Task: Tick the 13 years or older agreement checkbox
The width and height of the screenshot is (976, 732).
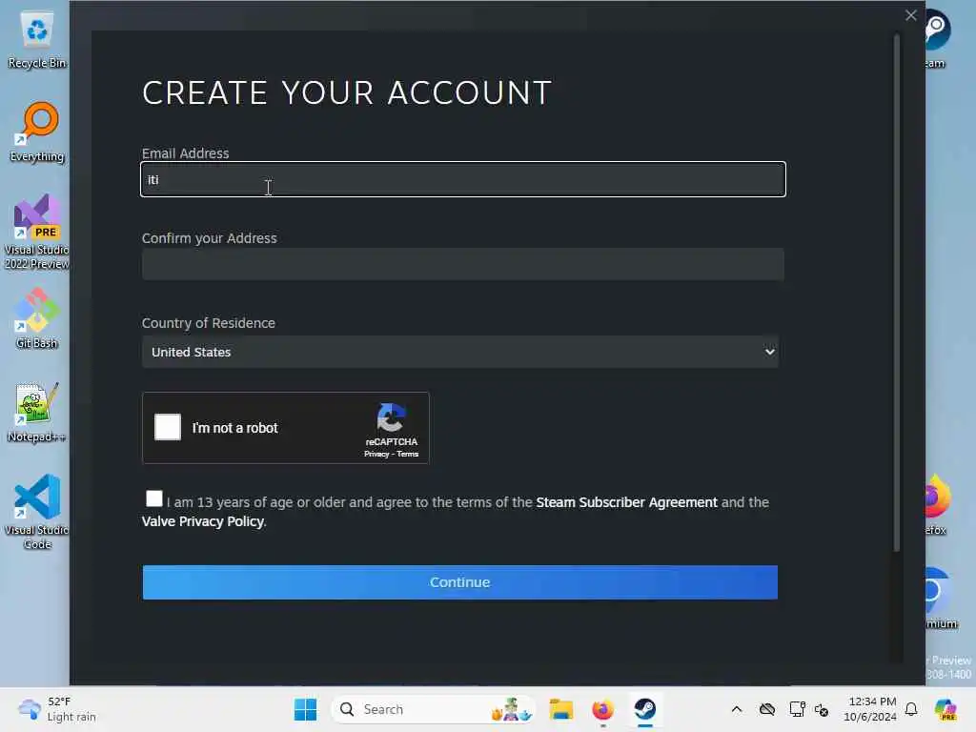Action: click(x=153, y=498)
